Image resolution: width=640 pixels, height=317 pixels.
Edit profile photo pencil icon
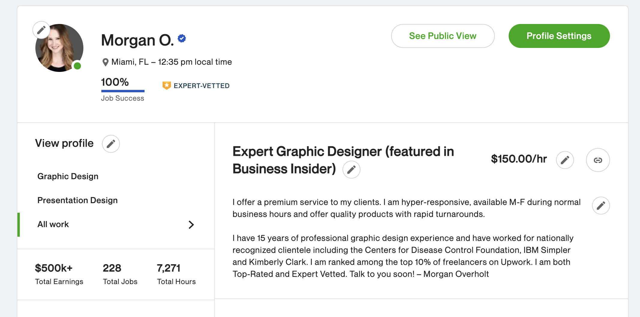pos(41,30)
